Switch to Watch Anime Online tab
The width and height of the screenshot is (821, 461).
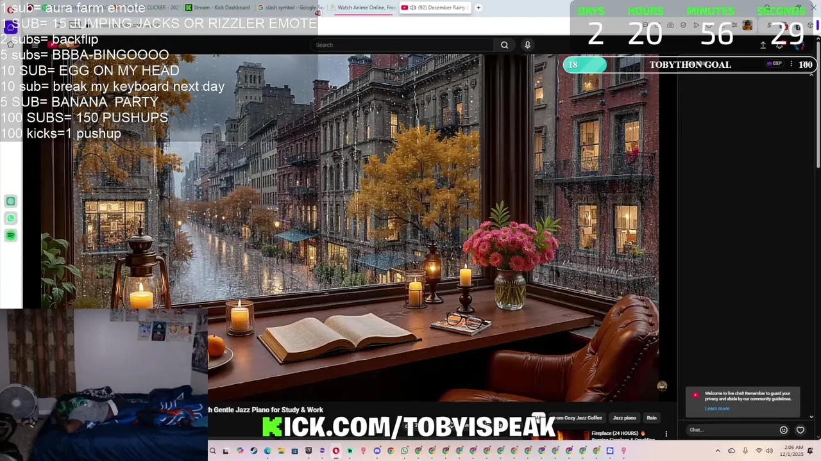pyautogui.click(x=362, y=8)
